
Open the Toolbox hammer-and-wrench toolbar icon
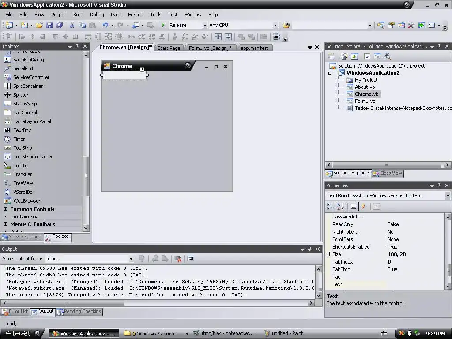click(411, 25)
